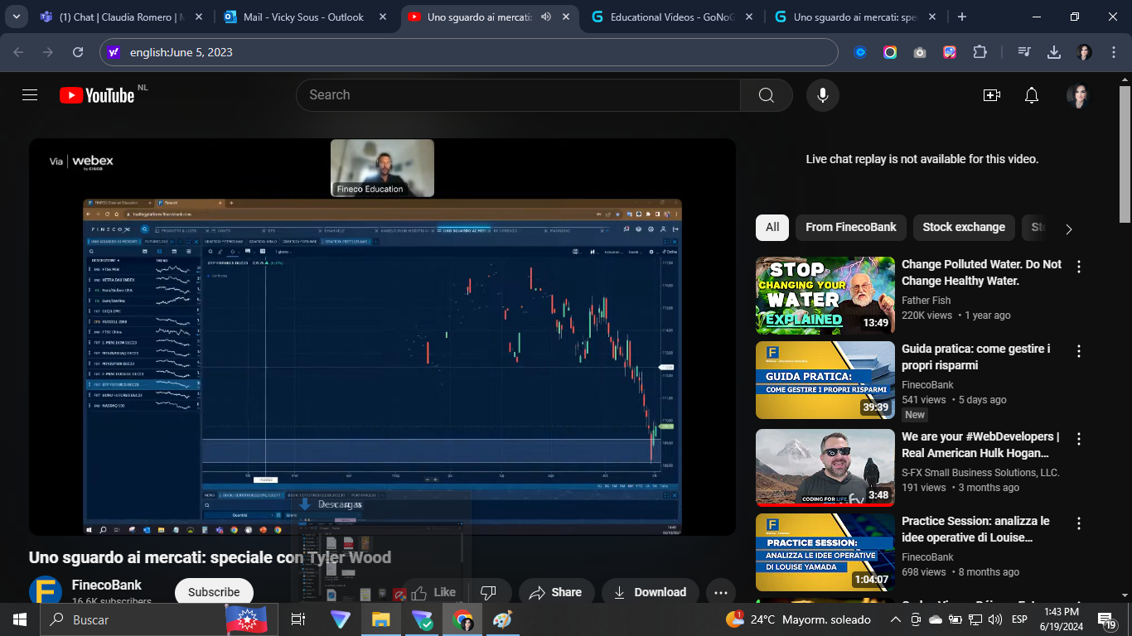Open more actions ellipsis under the video
Screen dimensions: 1132x636
(720, 592)
